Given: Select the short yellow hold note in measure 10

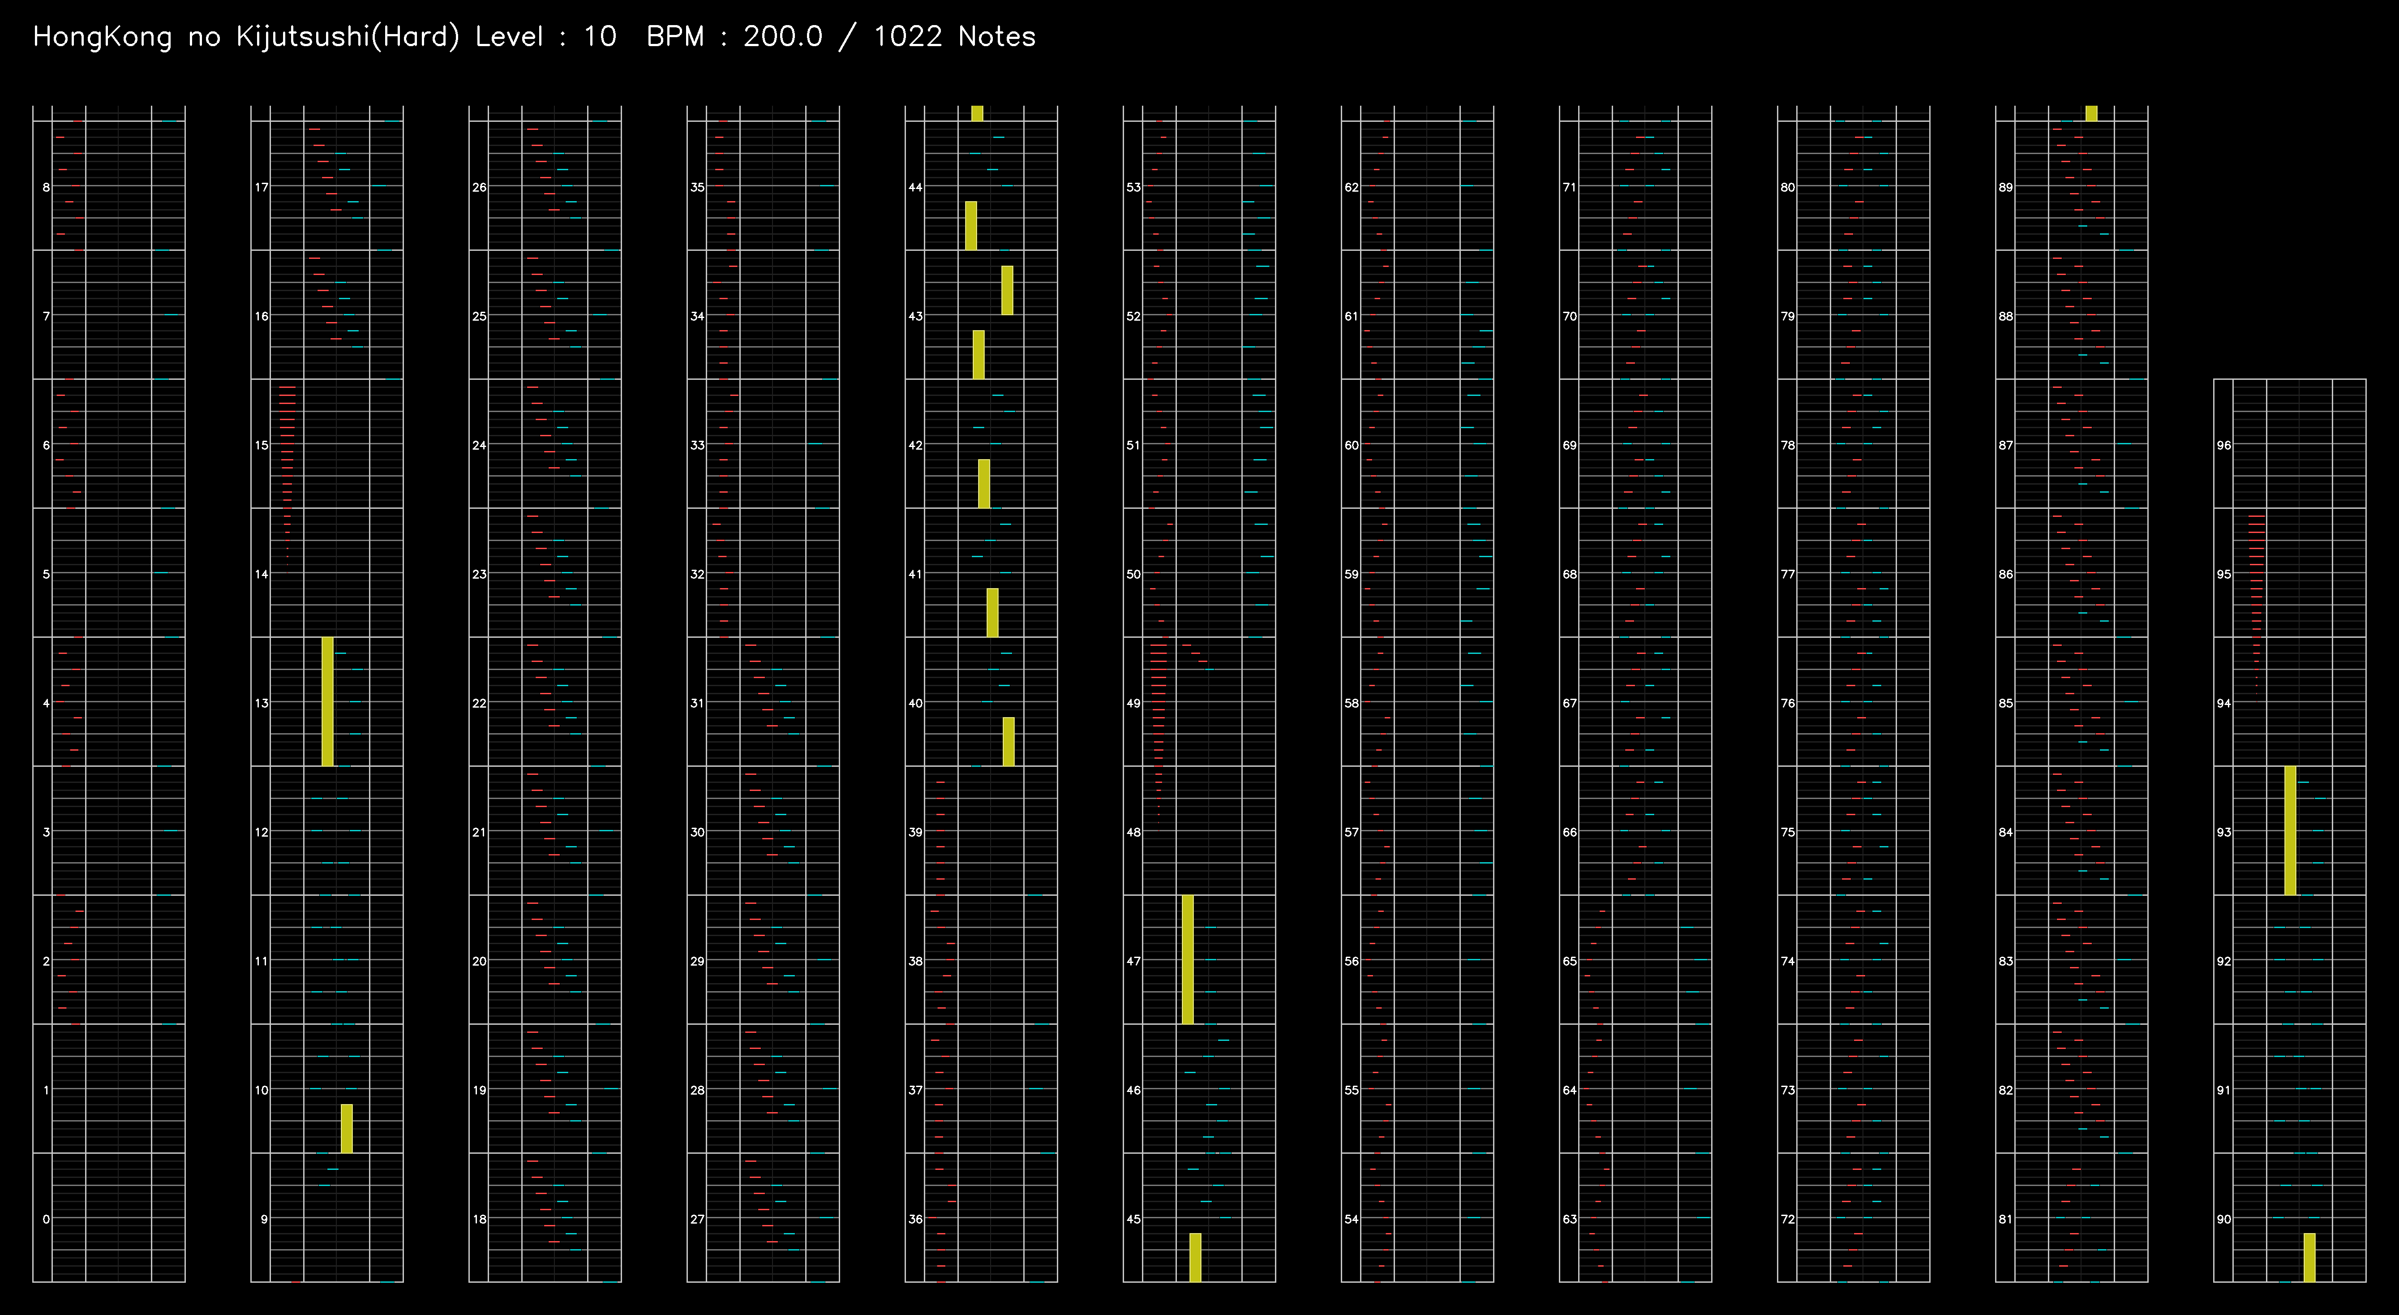Looking at the screenshot, I should pos(347,1129).
